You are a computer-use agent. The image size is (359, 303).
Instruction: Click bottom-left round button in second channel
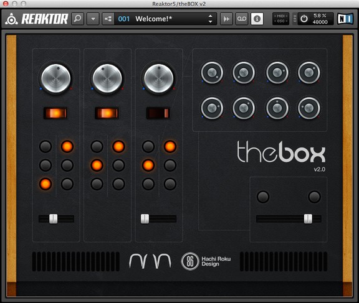97,184
